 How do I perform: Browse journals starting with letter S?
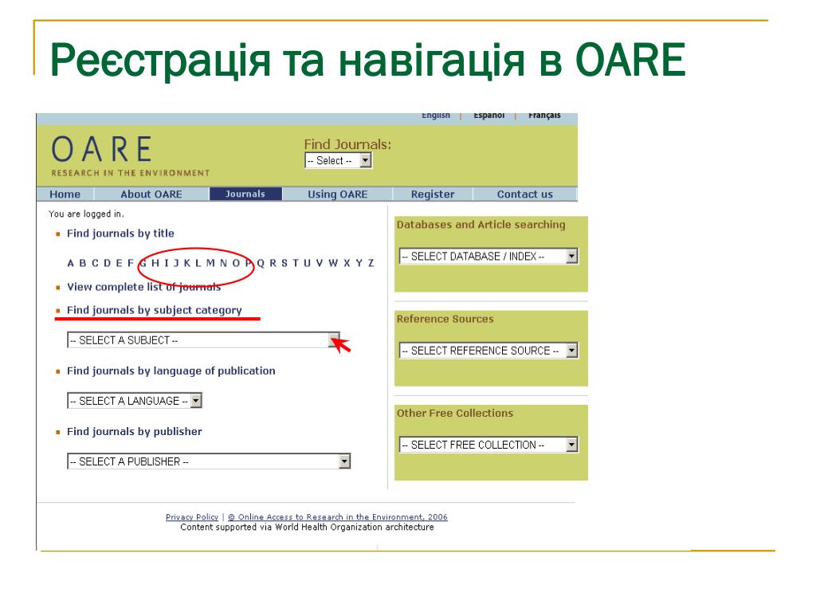[x=284, y=263]
